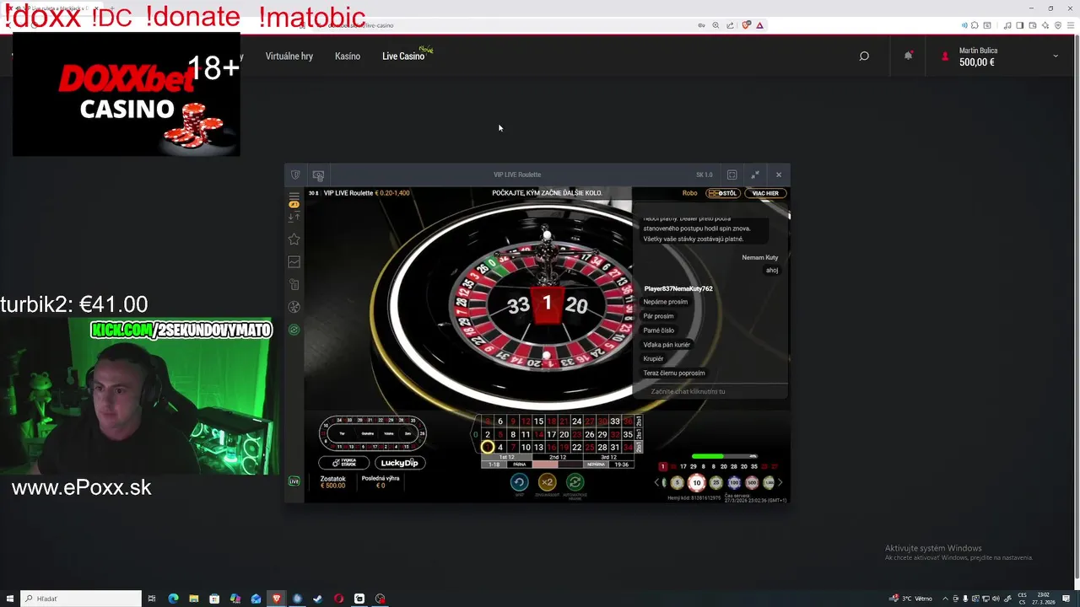Click the Viac hier button
Screen dimensions: 1080x607
(765, 193)
